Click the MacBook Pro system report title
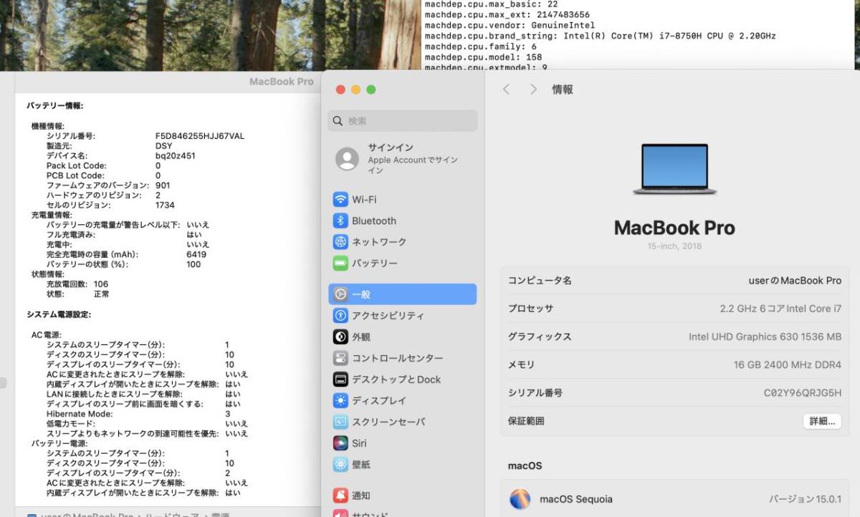860x517 pixels. tap(282, 82)
